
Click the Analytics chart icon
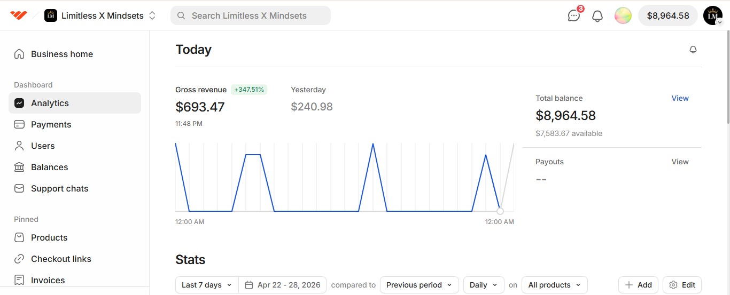click(x=19, y=103)
